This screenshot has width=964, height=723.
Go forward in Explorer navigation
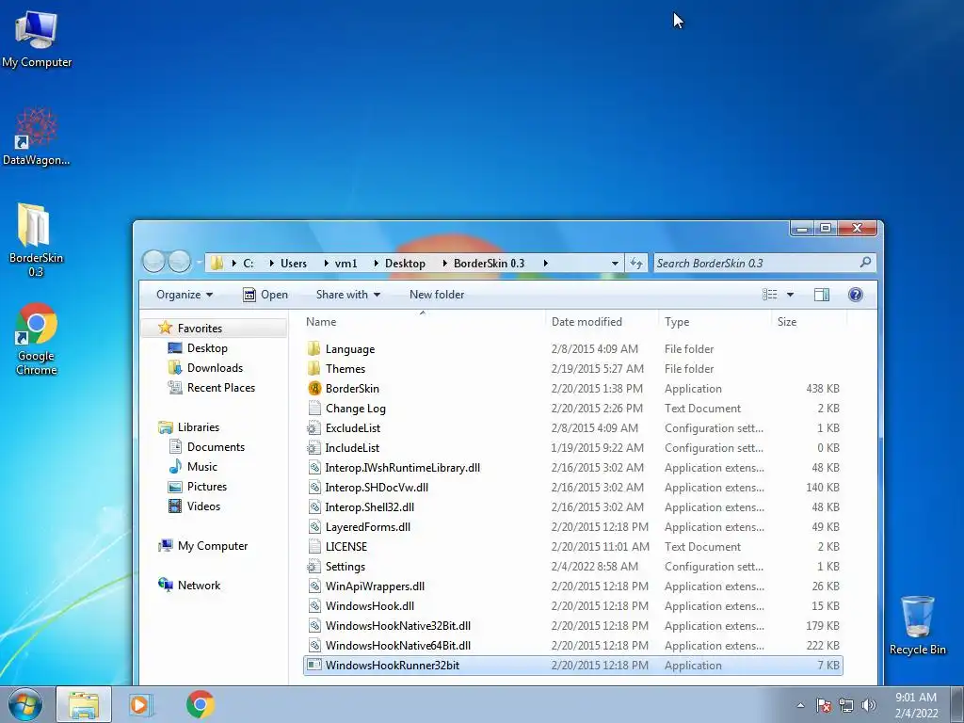[180, 262]
